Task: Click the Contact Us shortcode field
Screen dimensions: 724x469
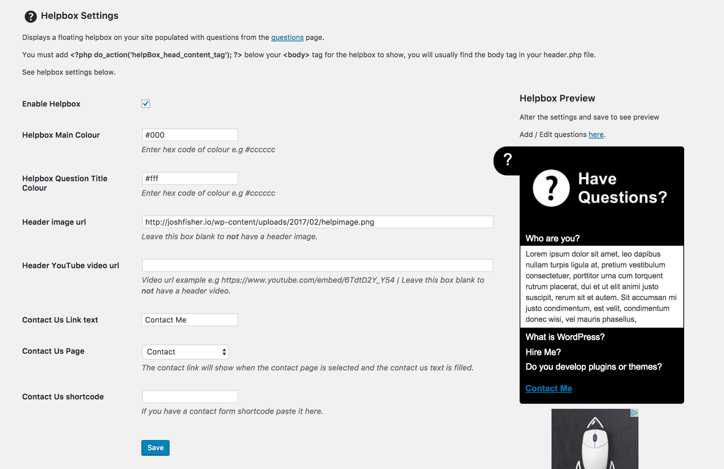Action: pos(190,397)
